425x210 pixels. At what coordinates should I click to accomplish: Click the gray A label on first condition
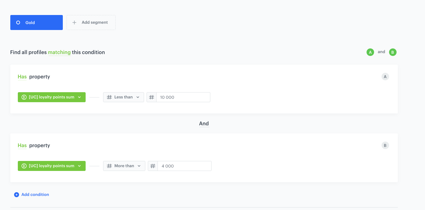coord(385,77)
